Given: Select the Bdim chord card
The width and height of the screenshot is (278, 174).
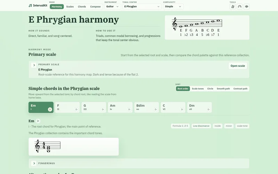Looking at the screenshot, I should [x=147, y=107].
